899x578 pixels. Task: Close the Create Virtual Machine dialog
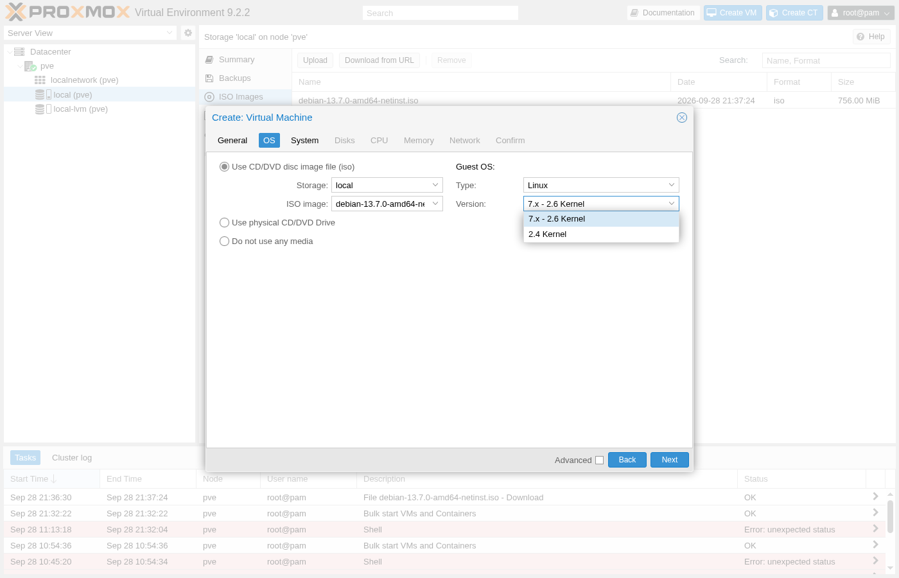click(x=682, y=118)
